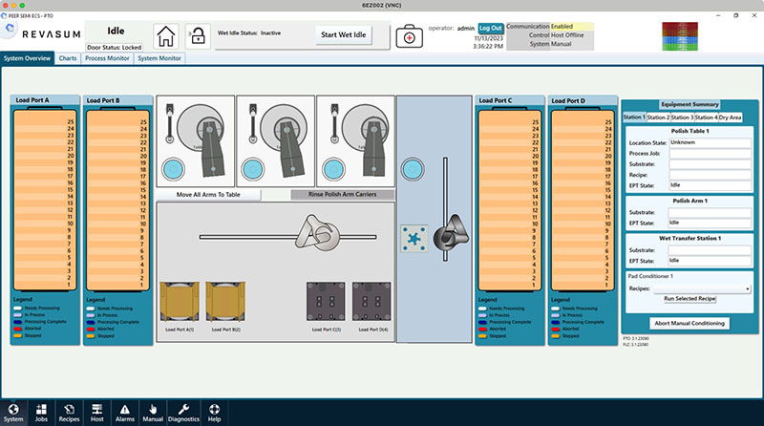This screenshot has width=764, height=426.
Task: Click the door padlock icon
Action: 198,36
